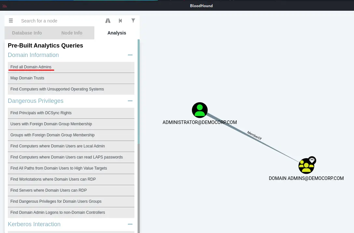
Task: Select the DOMAIN ADMINS group node icon
Action: pyautogui.click(x=306, y=166)
